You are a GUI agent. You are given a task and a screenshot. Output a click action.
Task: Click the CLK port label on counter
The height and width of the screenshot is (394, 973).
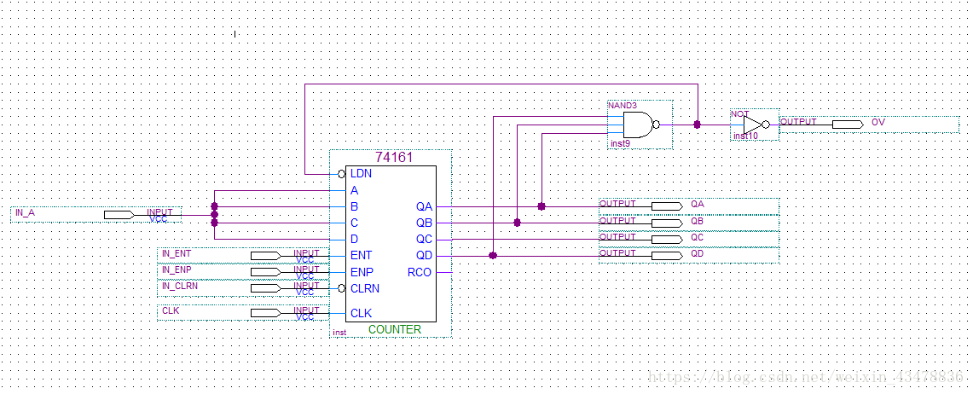point(362,313)
